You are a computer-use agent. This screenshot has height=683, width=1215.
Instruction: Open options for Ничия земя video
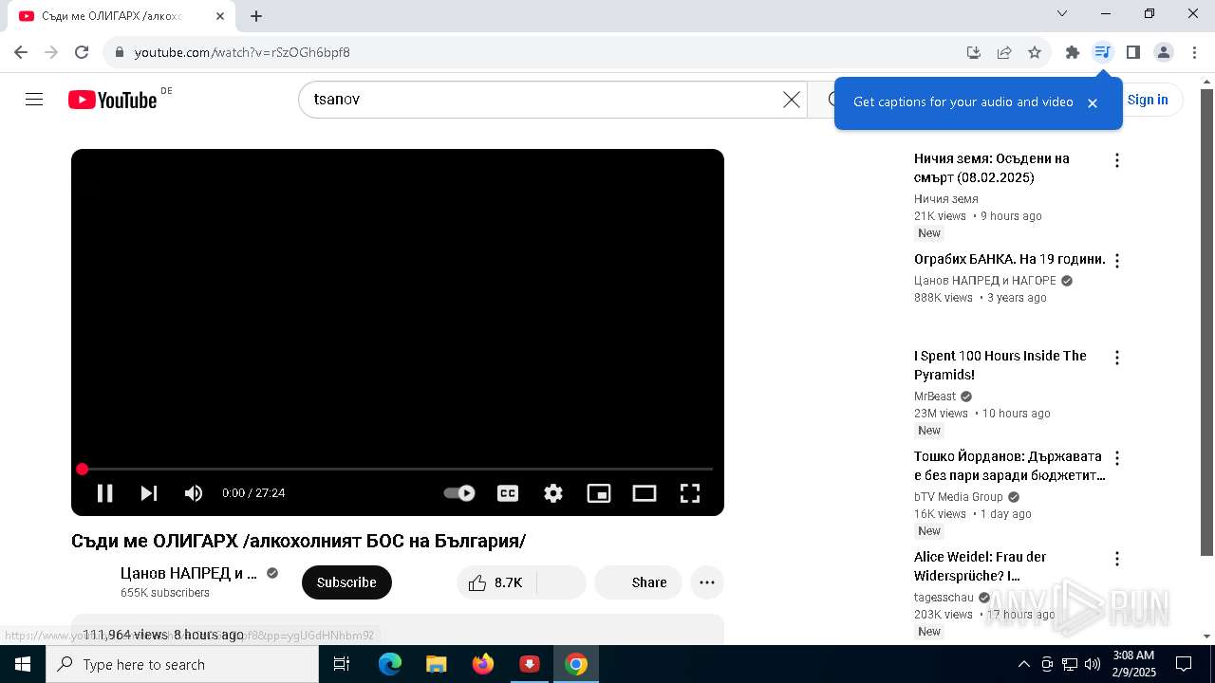(1117, 160)
